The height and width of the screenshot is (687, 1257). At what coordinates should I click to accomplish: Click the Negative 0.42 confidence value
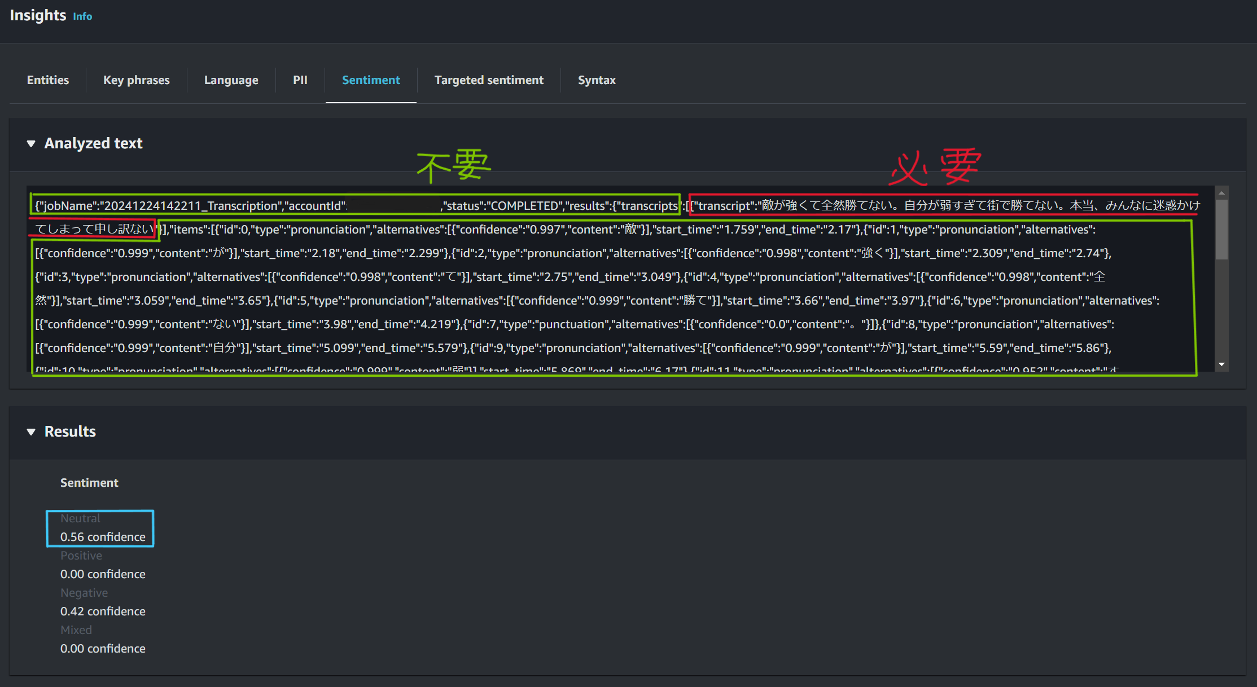coord(103,611)
